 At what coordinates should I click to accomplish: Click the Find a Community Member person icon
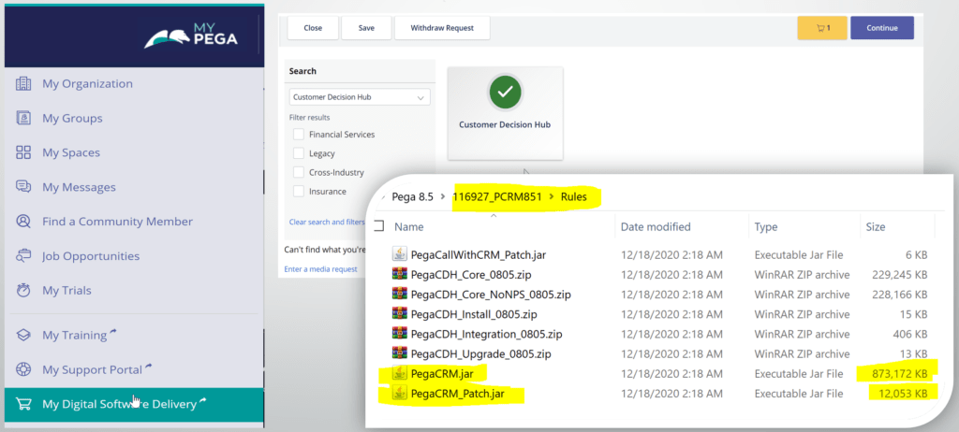click(23, 222)
